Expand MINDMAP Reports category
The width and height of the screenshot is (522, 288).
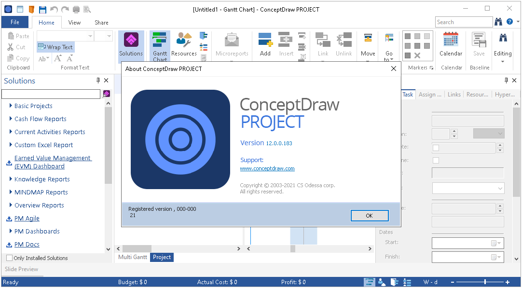(11, 192)
